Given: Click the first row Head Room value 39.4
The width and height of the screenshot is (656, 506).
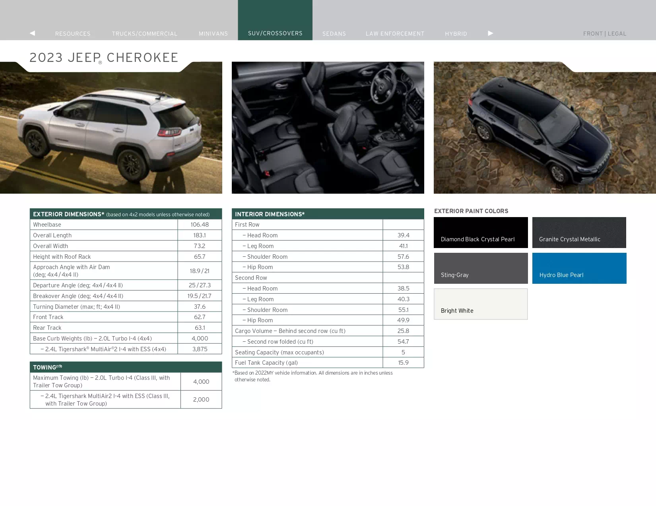Looking at the screenshot, I should 403,235.
